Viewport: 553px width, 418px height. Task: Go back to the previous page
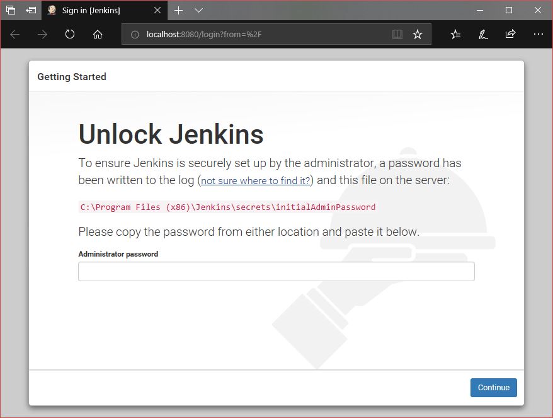(x=15, y=35)
